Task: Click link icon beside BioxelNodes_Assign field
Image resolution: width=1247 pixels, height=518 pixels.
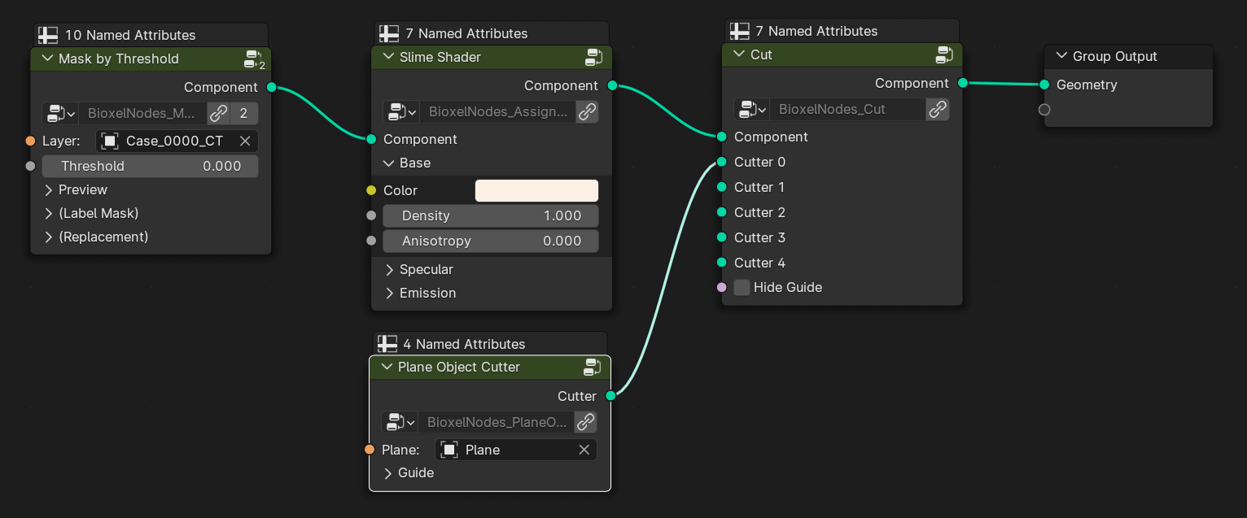Action: (x=587, y=111)
